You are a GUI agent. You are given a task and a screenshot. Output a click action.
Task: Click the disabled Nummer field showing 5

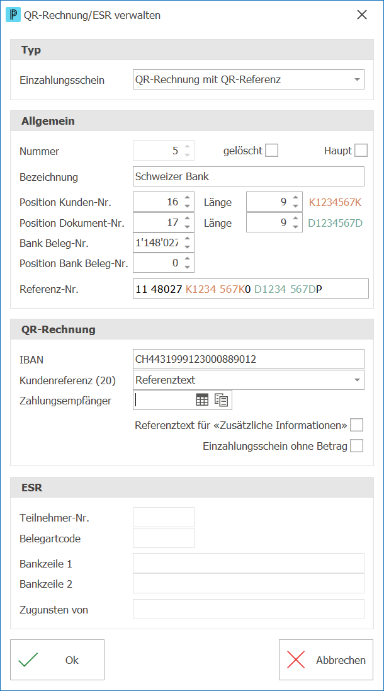(x=164, y=151)
